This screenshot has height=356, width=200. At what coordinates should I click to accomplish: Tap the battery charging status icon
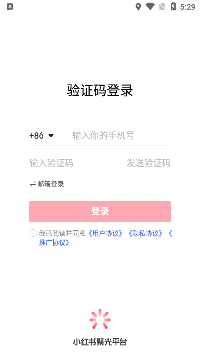point(173,7)
